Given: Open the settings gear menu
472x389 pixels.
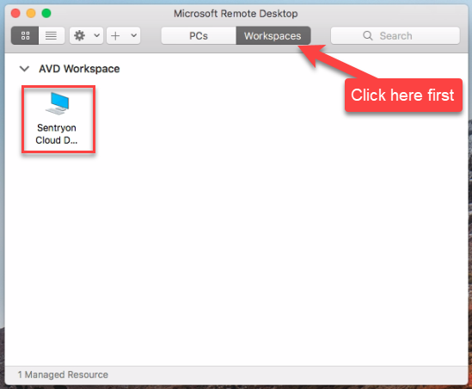Looking at the screenshot, I should (79, 36).
